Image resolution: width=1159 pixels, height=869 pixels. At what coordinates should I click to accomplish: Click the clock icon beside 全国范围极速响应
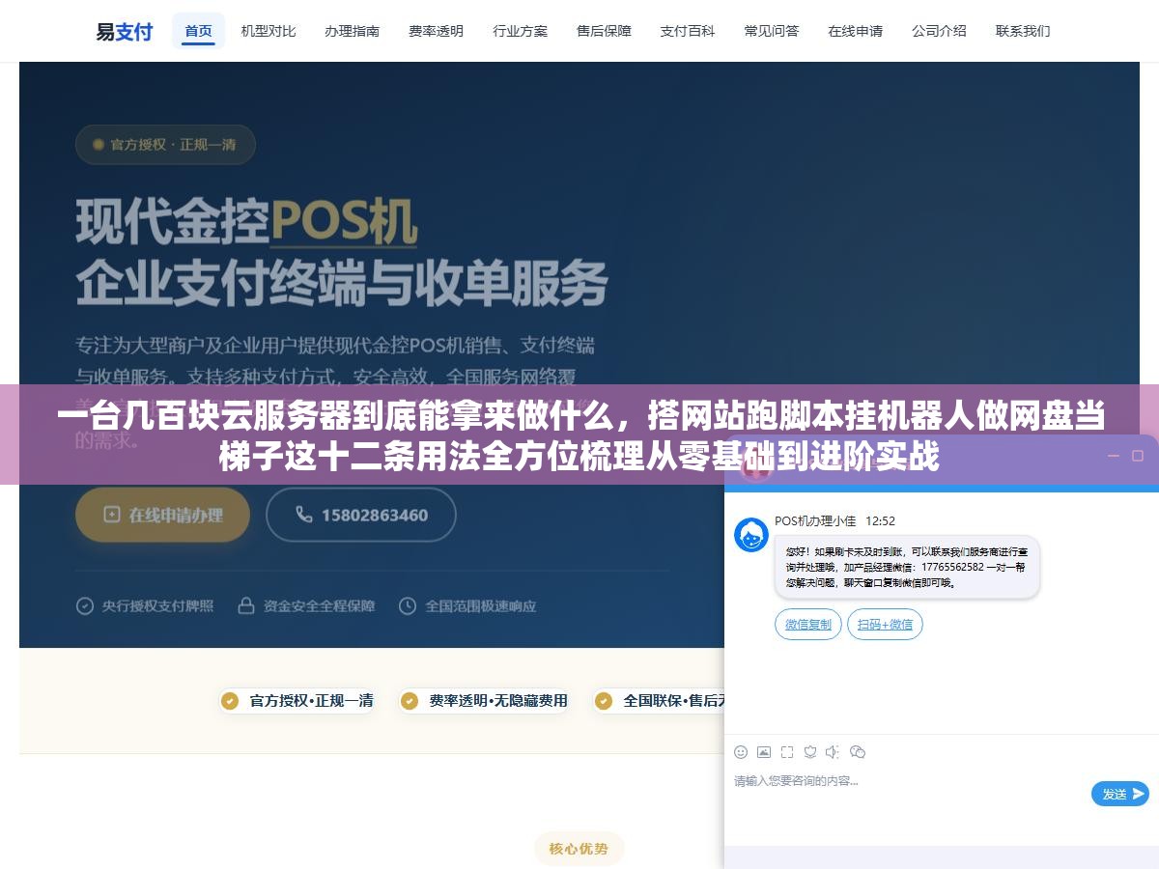[408, 606]
